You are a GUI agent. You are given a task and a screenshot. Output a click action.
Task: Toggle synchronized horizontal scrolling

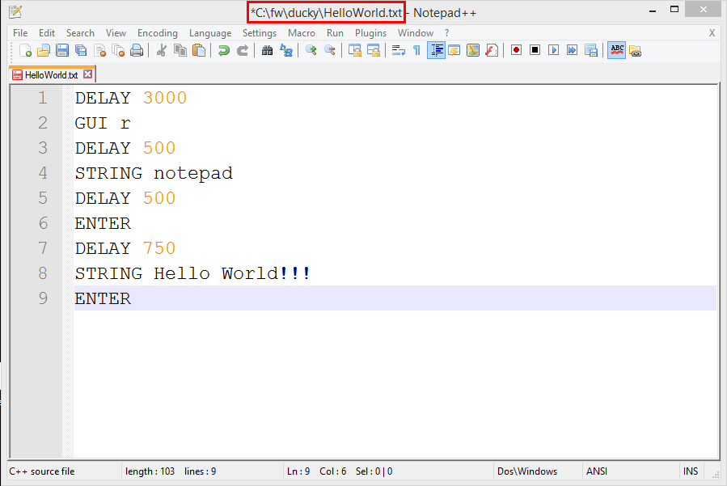tap(374, 50)
